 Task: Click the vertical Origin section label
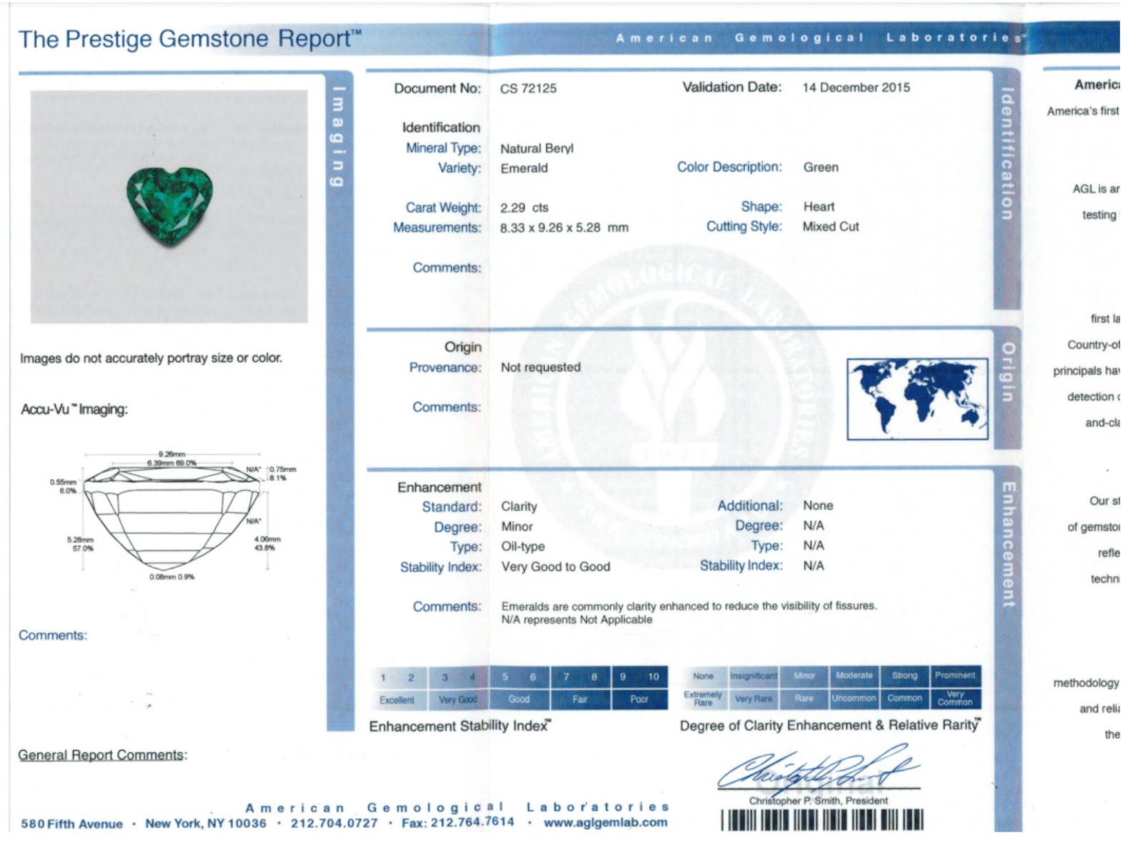click(x=1007, y=372)
